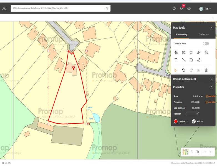Image resolution: width=217 pixels, height=166 pixels.
Task: Collapse the Properties section
Action: click(211, 87)
